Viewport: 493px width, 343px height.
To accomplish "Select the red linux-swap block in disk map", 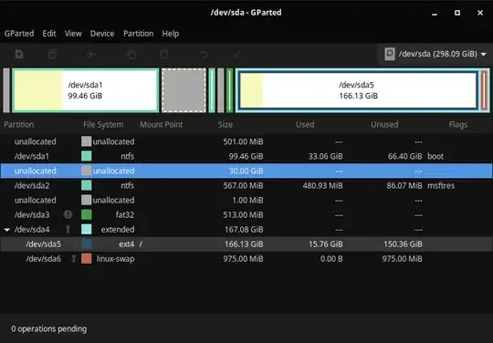I will (484, 90).
